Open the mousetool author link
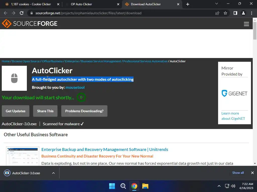The height and width of the screenshot is (192, 257). pos(75,87)
